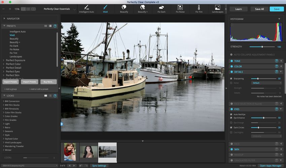
Task: Click Sync Settings in status bar
Action: click(x=99, y=166)
